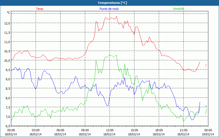
Task: Click the 7,5 y-axis value
Action: pos(8,107)
